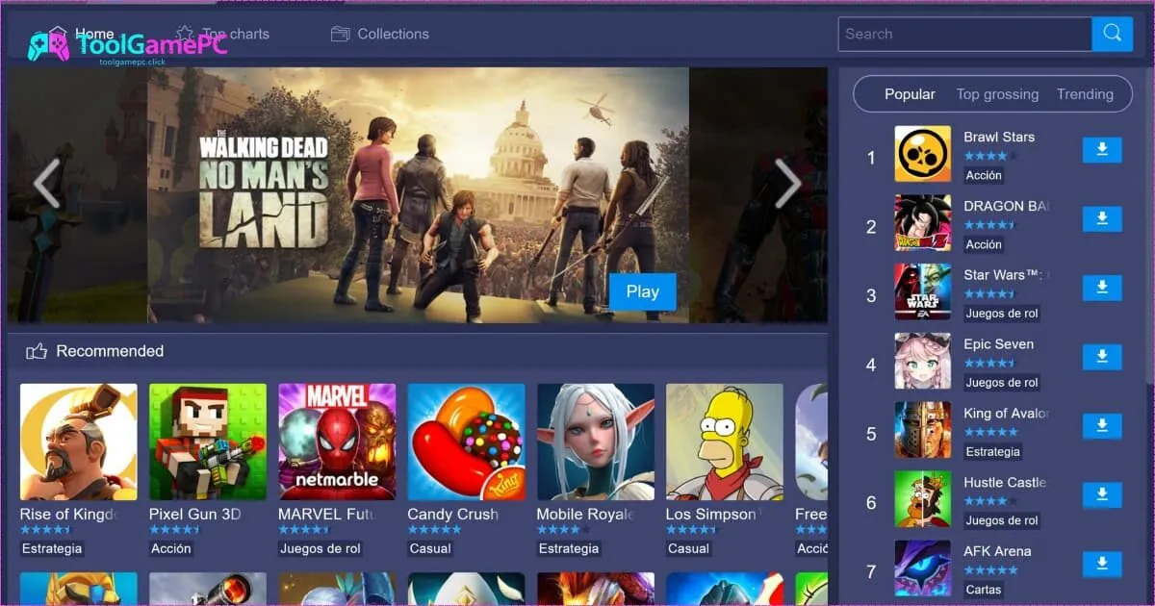Click the Hustle Castle download icon
This screenshot has width=1155, height=606.
point(1101,495)
